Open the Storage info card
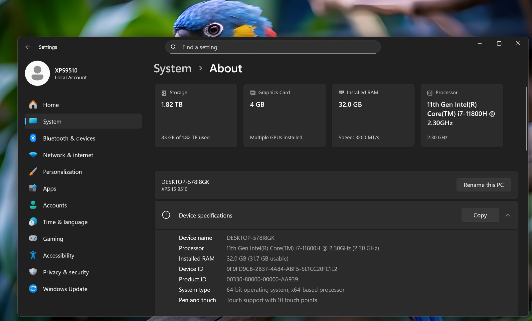This screenshot has width=532, height=321. (x=196, y=115)
